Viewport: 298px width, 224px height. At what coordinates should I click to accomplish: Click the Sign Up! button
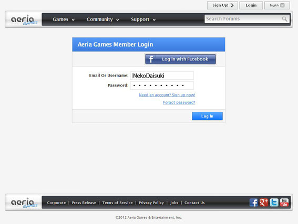222,5
